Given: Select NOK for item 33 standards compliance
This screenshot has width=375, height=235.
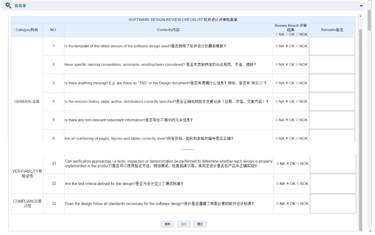Looking at the screenshot, I should (x=298, y=204).
